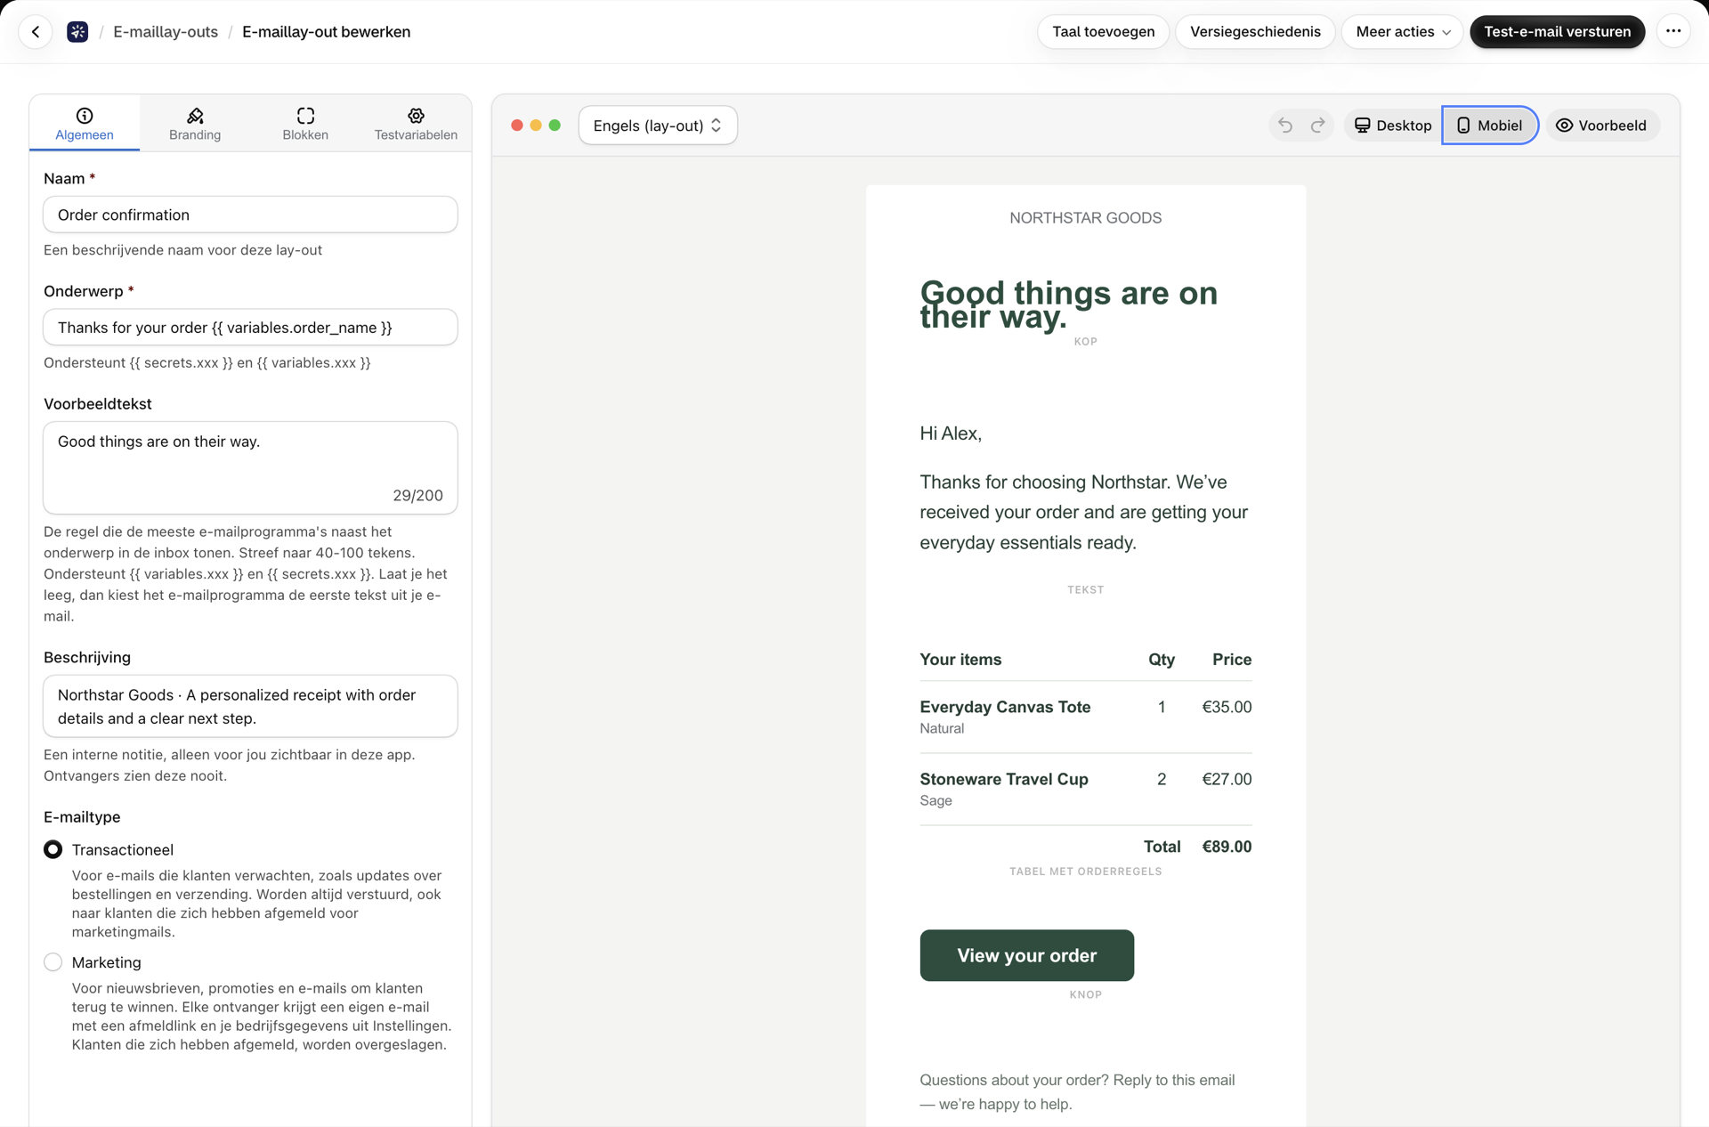
Task: Click the Naam input field
Action: 250,215
